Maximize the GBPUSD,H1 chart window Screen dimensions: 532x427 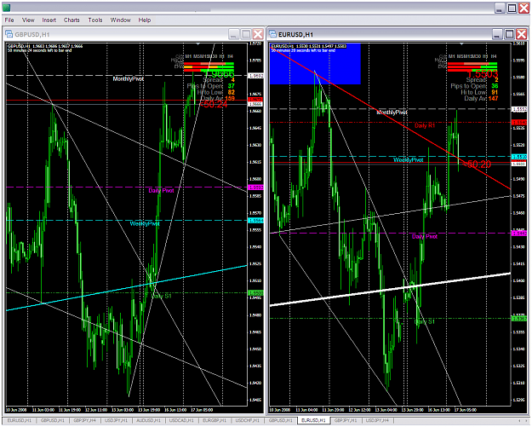tap(246, 34)
